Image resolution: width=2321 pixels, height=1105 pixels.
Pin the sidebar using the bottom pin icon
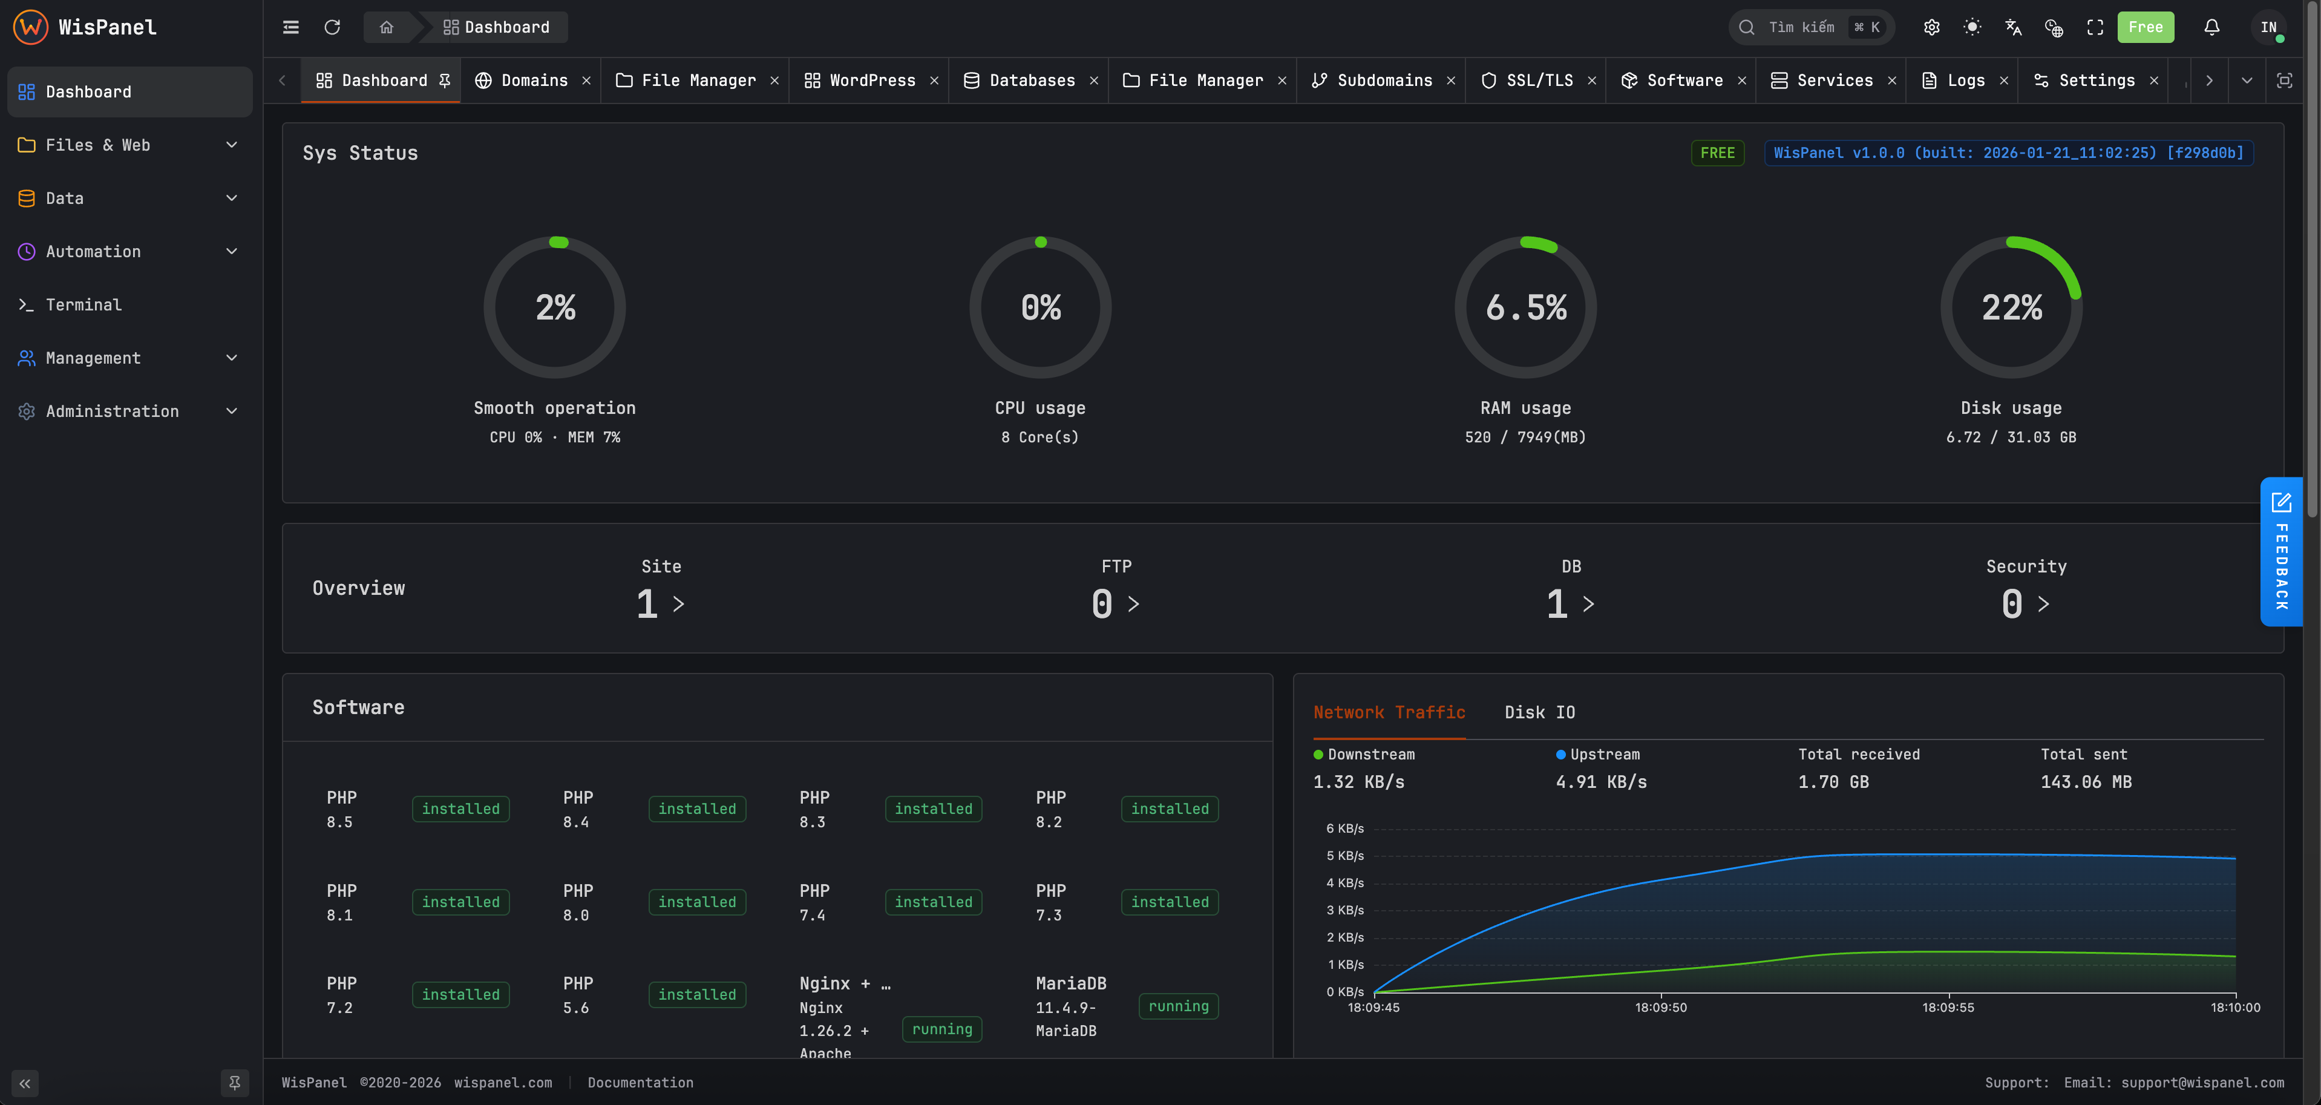coord(235,1083)
